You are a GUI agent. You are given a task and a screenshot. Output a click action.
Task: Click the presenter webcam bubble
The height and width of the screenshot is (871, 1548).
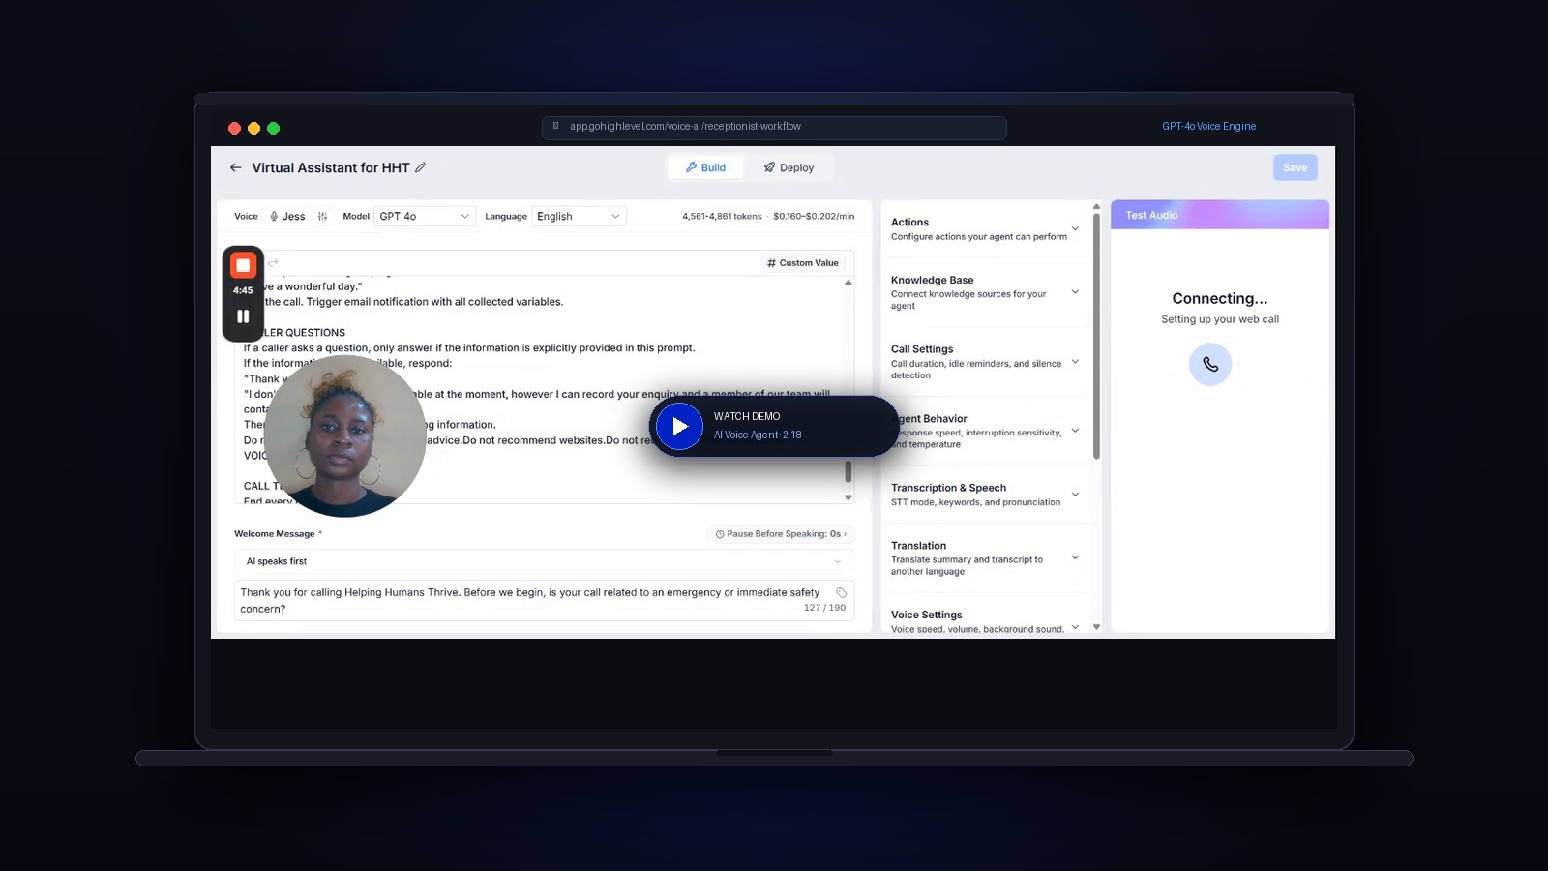coord(344,435)
